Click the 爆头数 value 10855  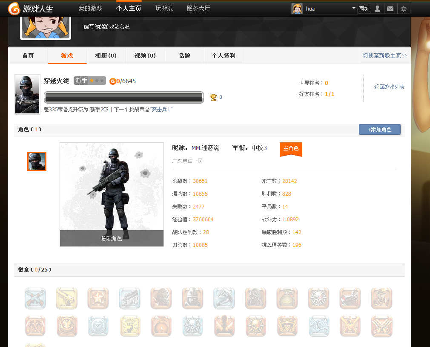200,194
